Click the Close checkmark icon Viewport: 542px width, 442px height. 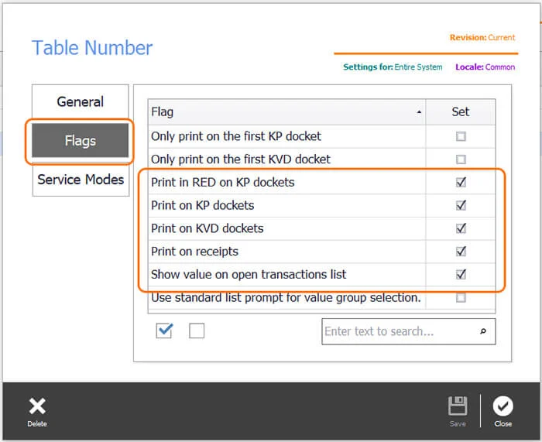click(503, 406)
